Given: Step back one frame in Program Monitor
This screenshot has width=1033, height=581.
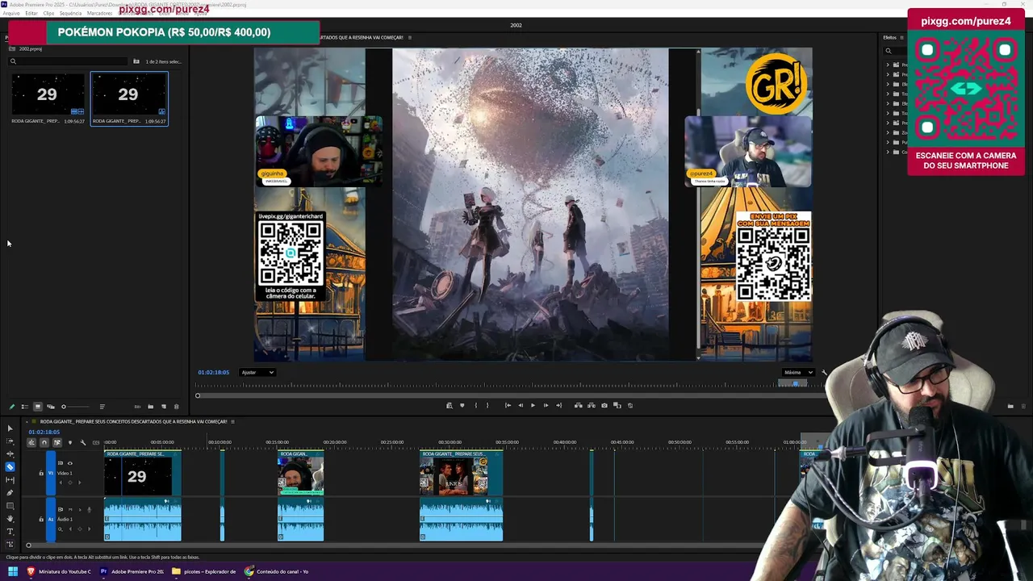Looking at the screenshot, I should coord(521,405).
